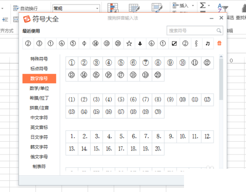This screenshot has height=192, width=246.
Task: Open the 英文音标 category
Action: point(39,128)
